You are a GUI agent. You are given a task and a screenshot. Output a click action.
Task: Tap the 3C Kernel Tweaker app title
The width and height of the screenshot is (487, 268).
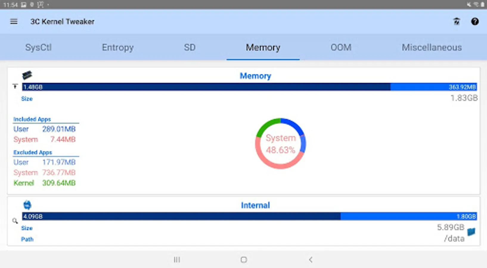pos(62,21)
